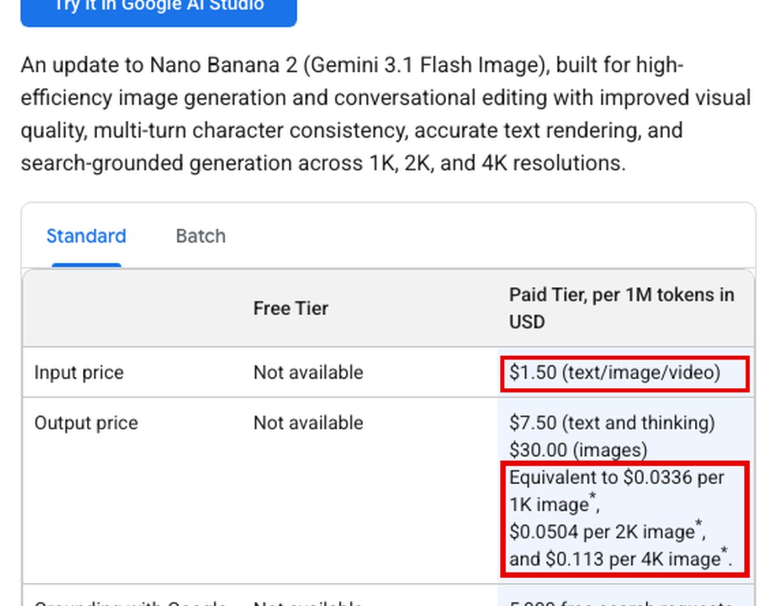Open the Batch pricing tab
Viewport: 777px width, 606px height.
(x=201, y=236)
